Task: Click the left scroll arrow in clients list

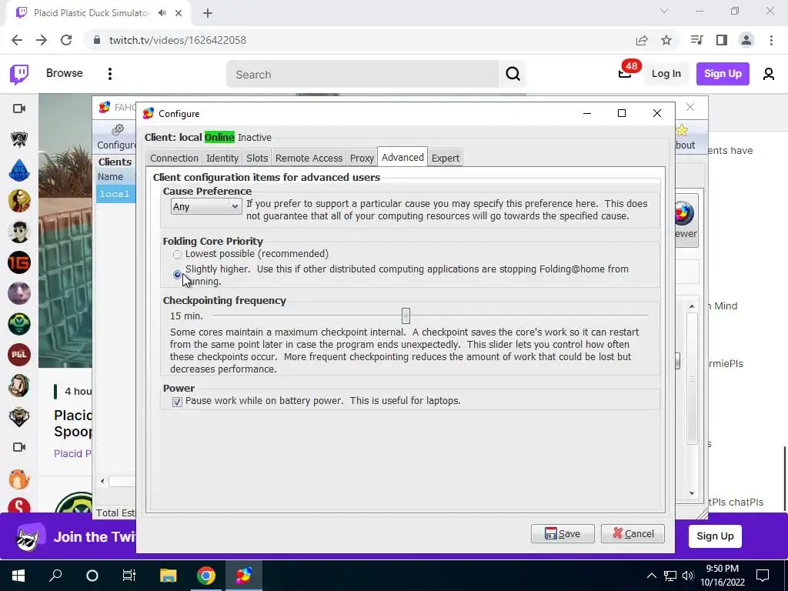Action: [x=102, y=482]
